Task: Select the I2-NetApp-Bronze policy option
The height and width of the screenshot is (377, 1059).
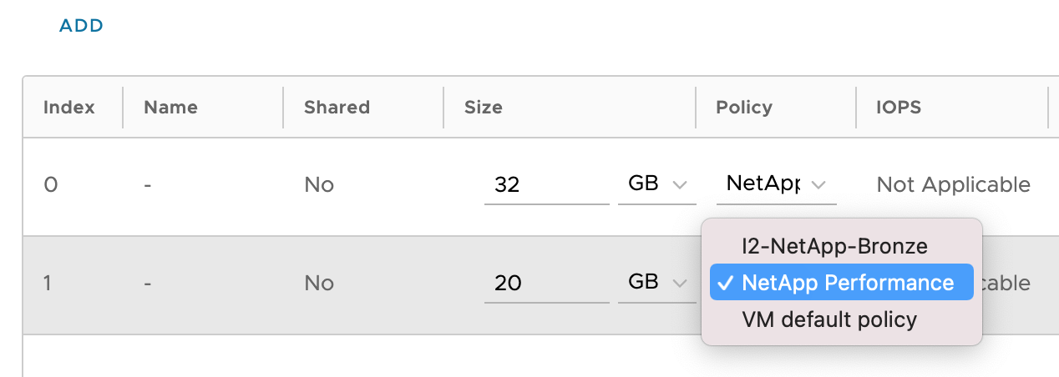Action: point(834,246)
